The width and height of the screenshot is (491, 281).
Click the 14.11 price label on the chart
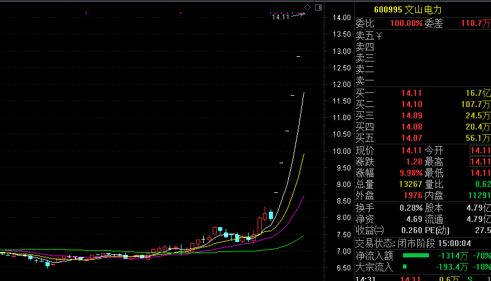click(281, 17)
